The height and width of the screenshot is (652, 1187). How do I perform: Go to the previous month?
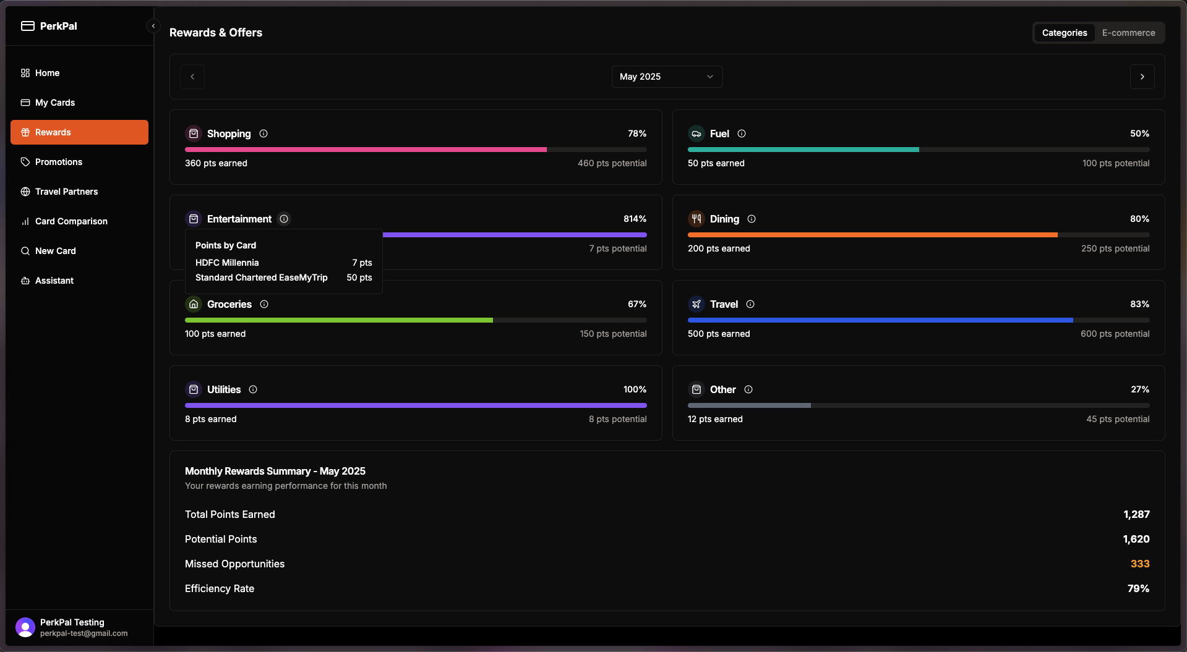[192, 77]
